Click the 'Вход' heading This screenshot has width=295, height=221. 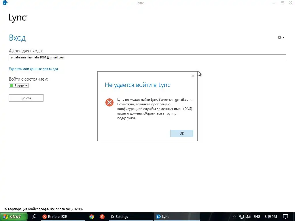[x=17, y=38]
